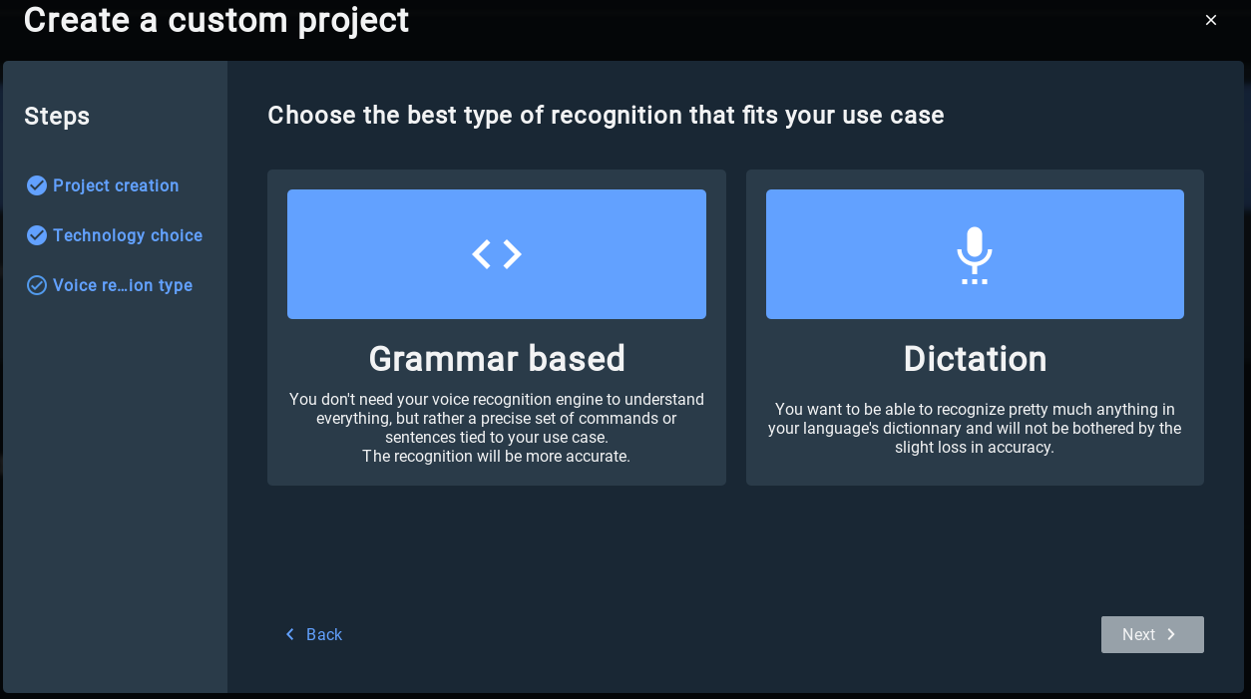
Task: Click the Dictation description paragraph
Action: [x=975, y=428]
